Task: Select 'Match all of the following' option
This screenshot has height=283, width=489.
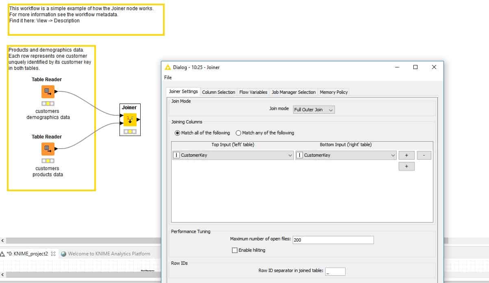Action: (x=202, y=133)
